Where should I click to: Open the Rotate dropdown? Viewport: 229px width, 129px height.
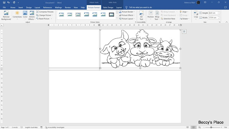185,19
